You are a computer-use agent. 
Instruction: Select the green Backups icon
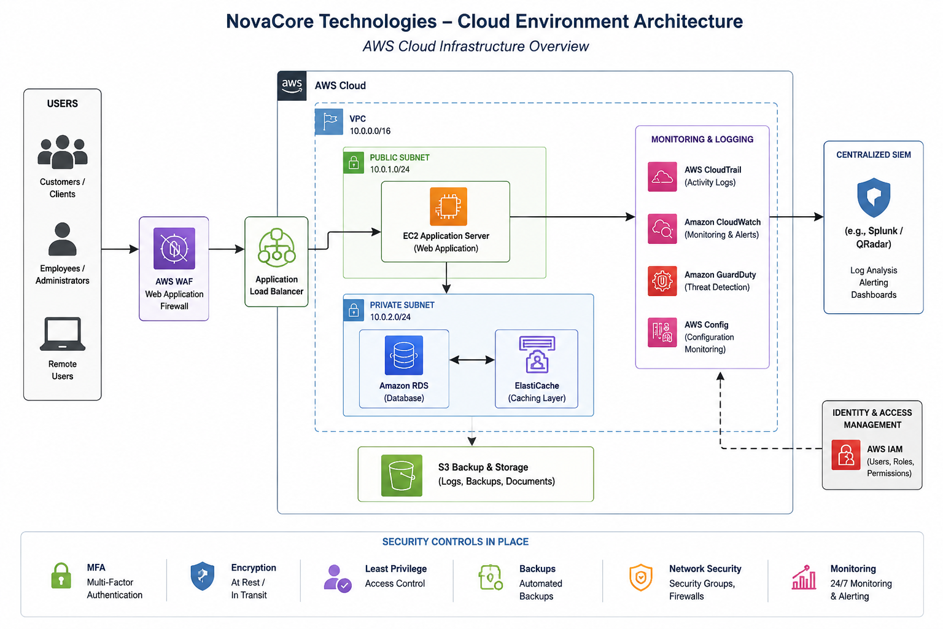click(x=491, y=577)
